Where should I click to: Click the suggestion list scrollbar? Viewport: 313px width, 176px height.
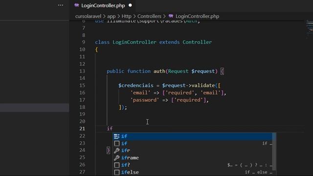point(274,152)
